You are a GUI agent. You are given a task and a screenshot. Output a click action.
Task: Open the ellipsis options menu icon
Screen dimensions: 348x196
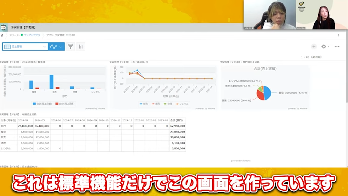337,46
